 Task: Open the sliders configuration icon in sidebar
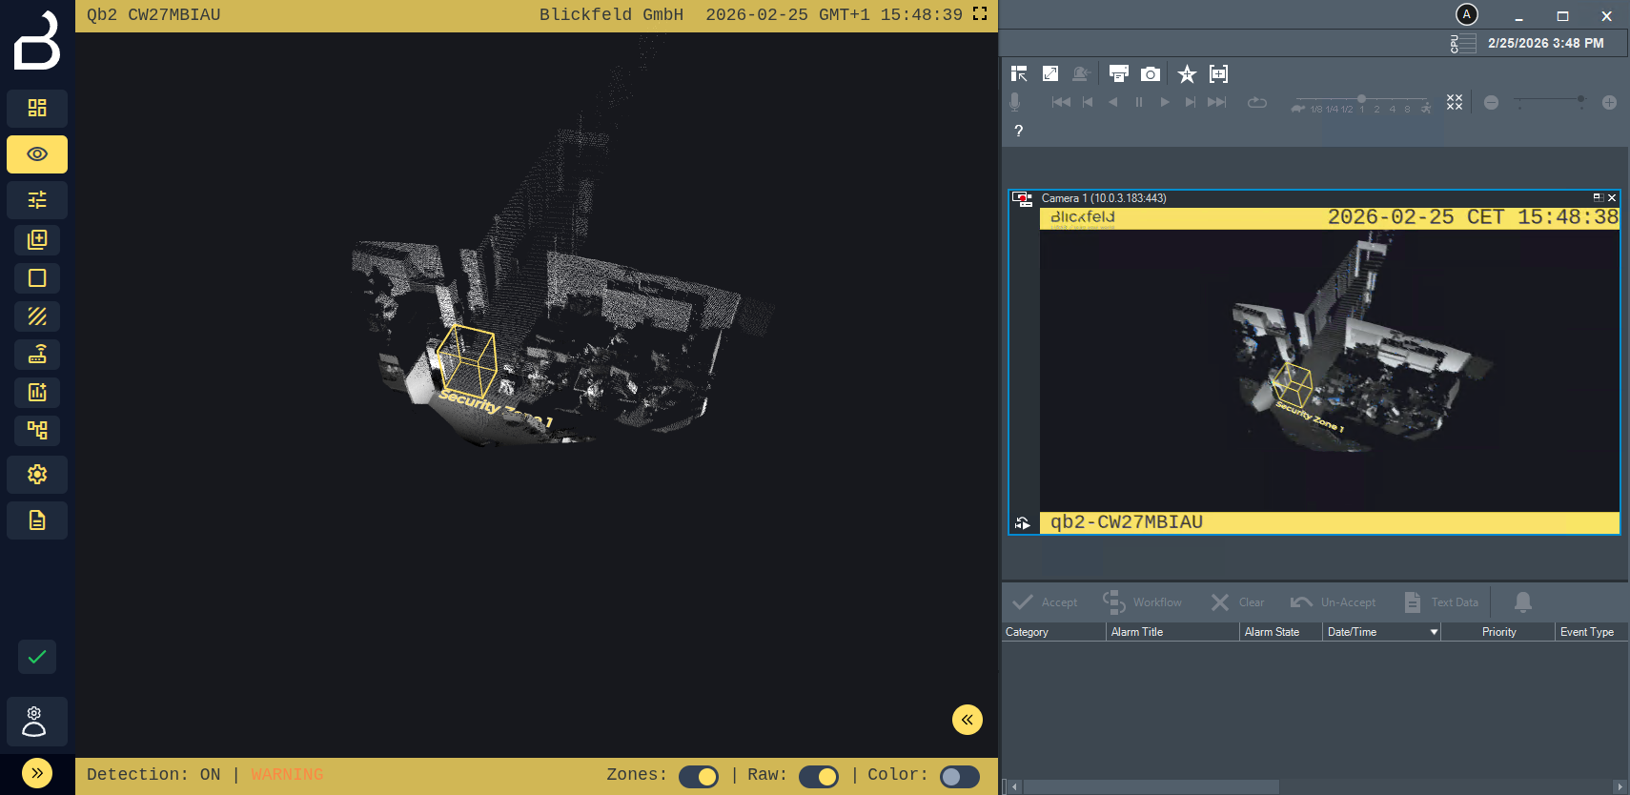click(x=37, y=200)
